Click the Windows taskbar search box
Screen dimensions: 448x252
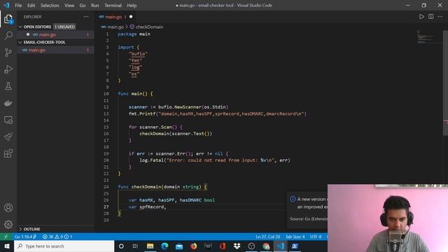coord(64,246)
